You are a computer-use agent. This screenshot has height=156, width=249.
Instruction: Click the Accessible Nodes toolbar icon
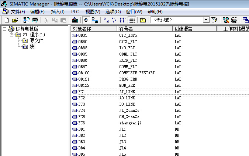point(26,20)
